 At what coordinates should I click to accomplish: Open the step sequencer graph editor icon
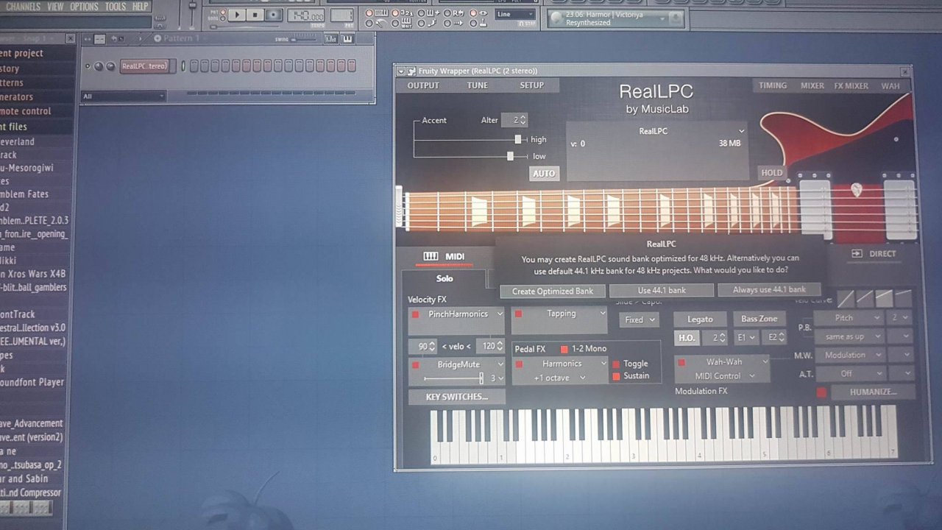[x=330, y=38]
